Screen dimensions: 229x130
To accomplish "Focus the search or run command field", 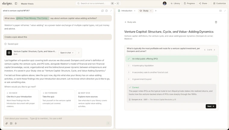I will tap(98, 3).
